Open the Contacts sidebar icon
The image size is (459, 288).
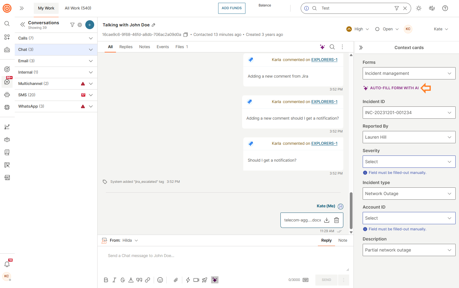tap(7, 139)
